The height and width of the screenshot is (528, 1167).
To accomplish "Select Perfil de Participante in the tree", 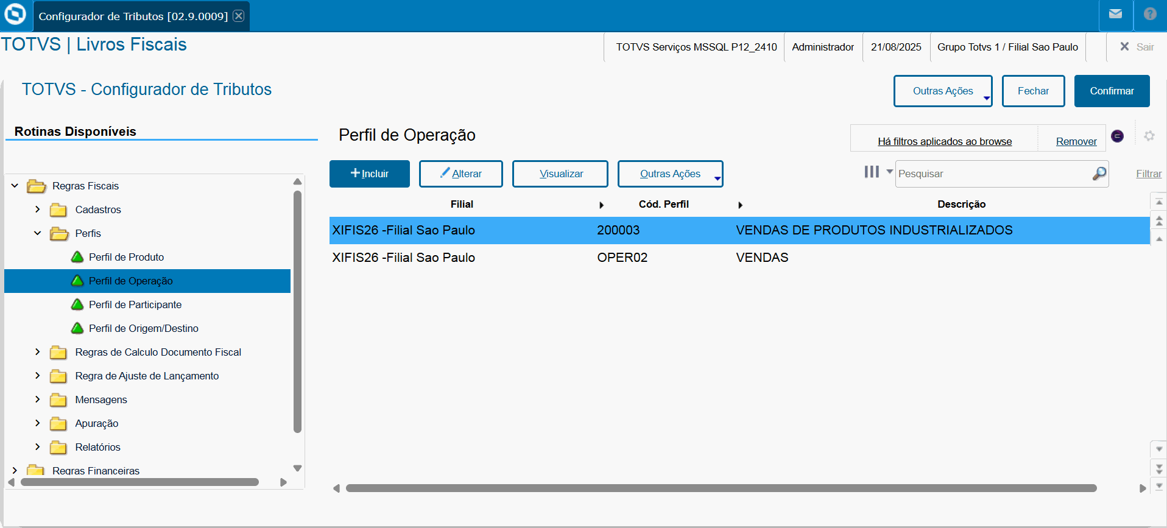I will coord(135,304).
